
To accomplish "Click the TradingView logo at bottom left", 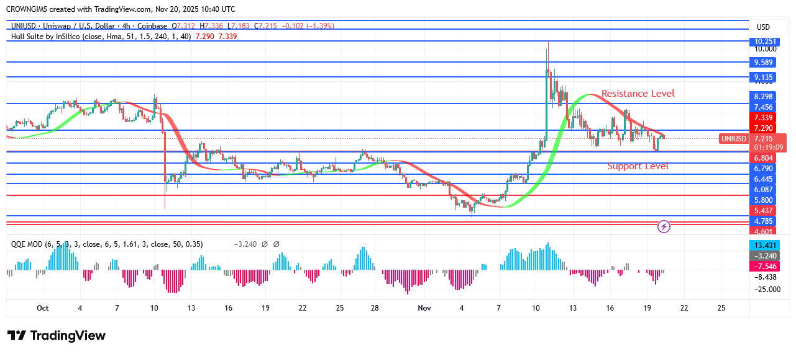I will point(57,335).
